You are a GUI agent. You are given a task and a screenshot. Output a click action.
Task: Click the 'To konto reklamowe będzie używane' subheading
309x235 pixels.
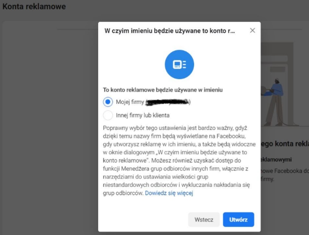(163, 90)
